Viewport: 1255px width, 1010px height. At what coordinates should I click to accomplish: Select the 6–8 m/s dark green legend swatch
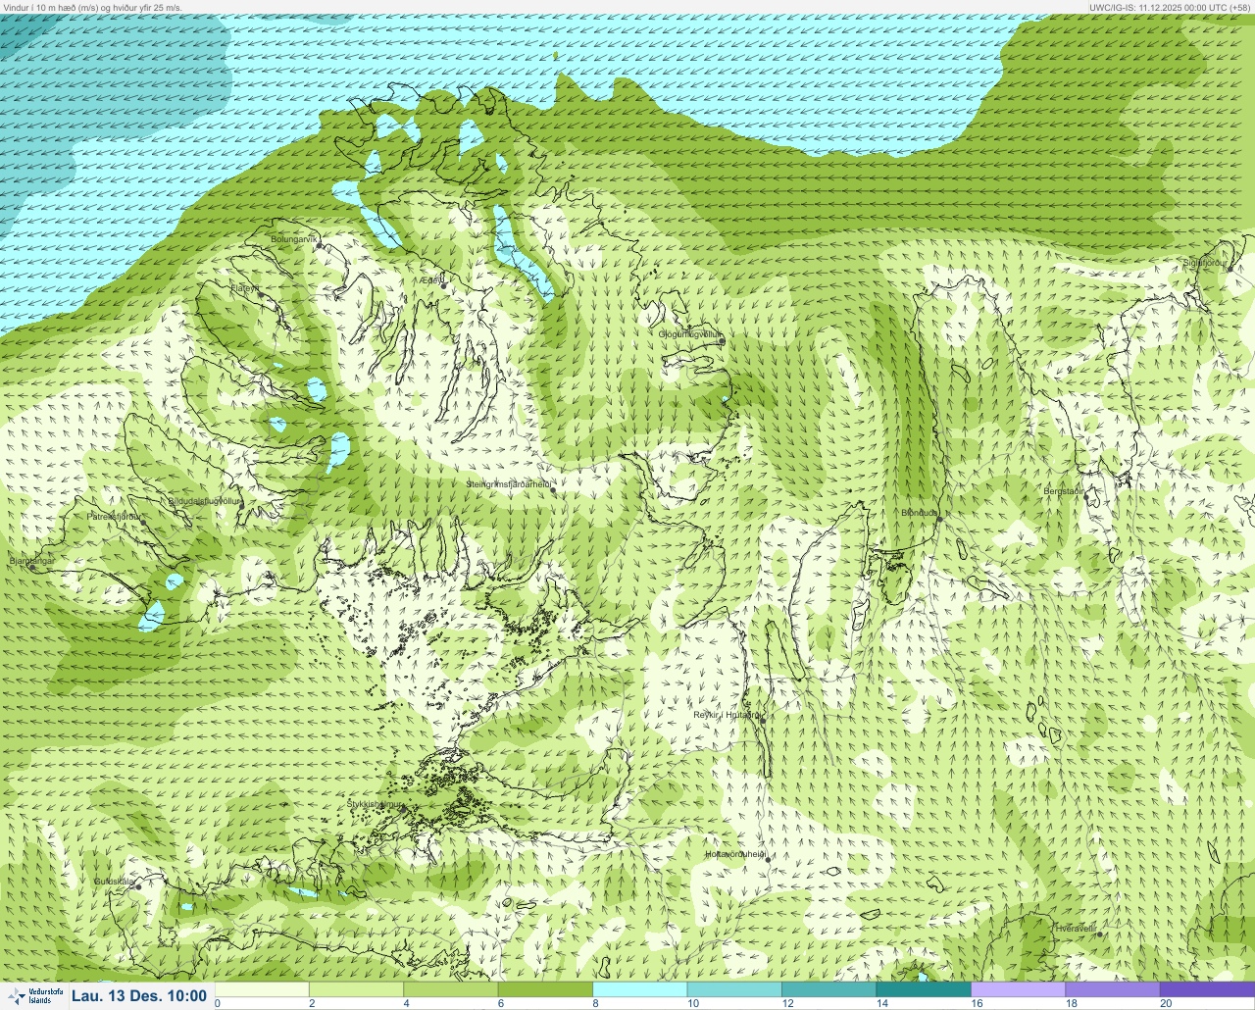tap(545, 989)
